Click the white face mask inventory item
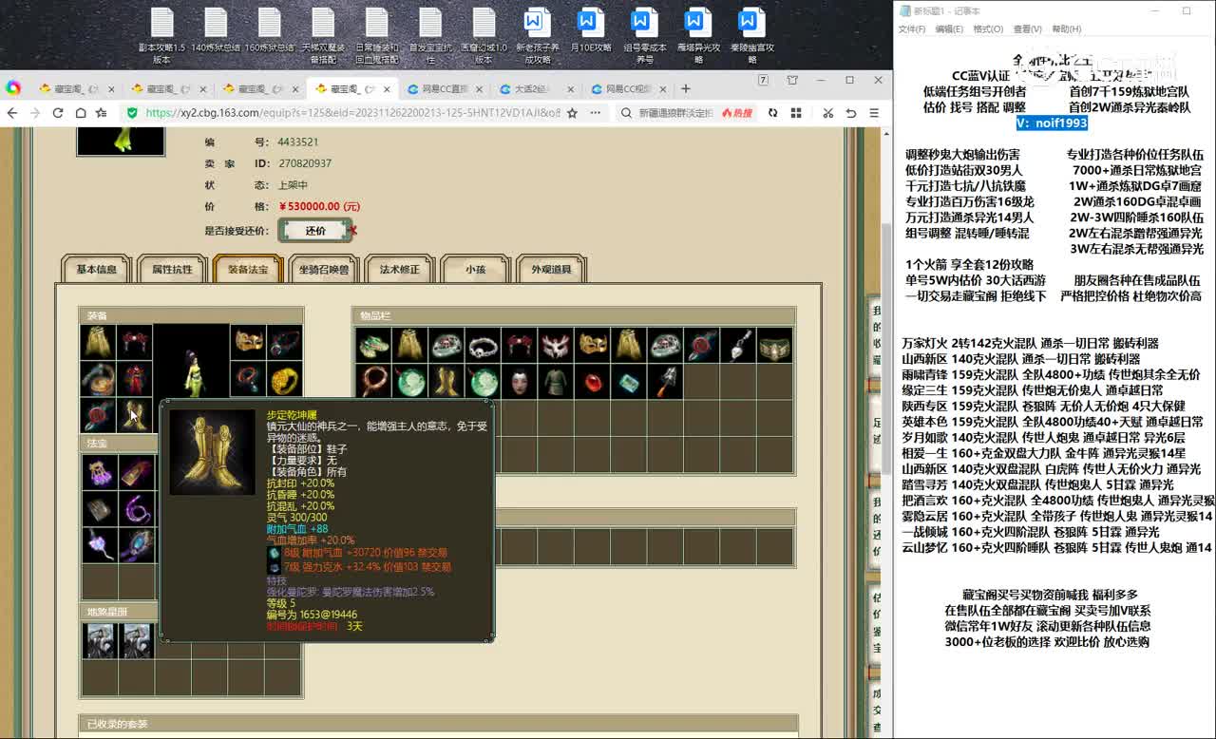1216x739 pixels. click(519, 382)
